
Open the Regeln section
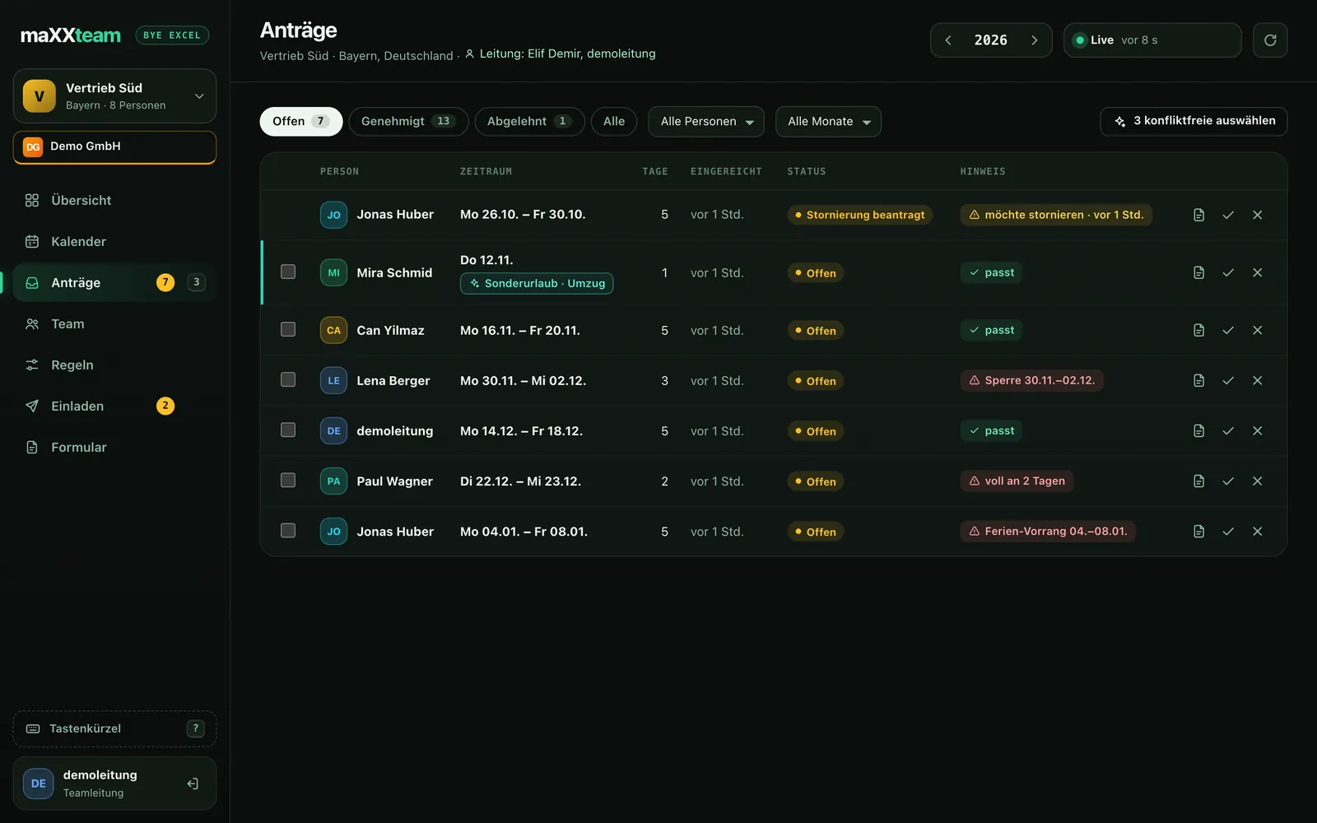(114, 365)
